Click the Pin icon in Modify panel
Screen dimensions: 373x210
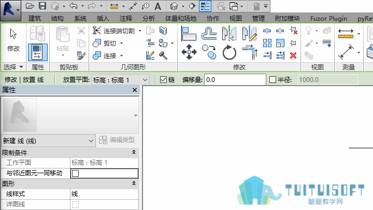coord(293,43)
